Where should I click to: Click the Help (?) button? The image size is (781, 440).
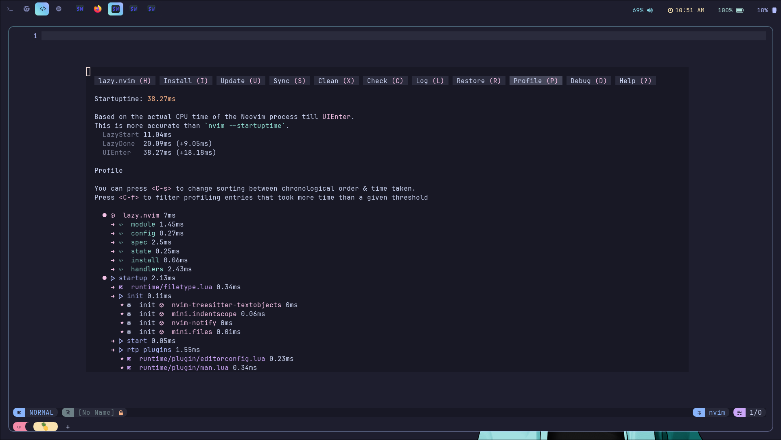point(635,81)
